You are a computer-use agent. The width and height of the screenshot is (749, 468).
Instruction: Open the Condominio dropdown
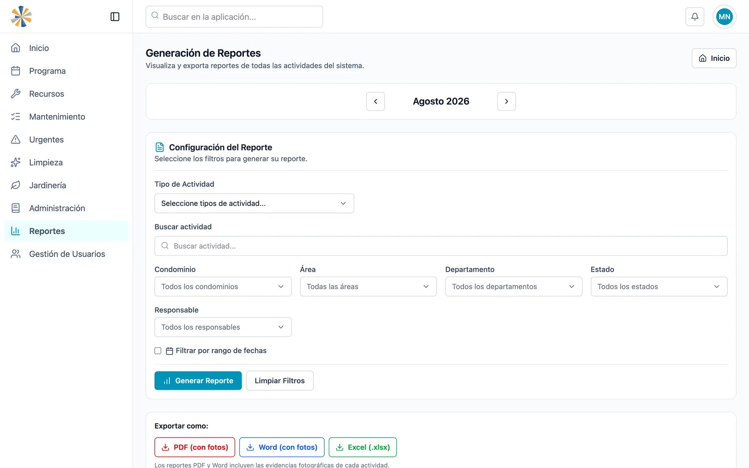(223, 287)
